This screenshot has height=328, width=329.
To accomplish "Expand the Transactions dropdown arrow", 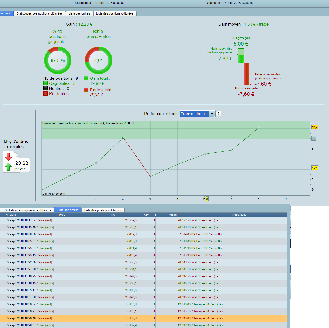I will pos(212,114).
